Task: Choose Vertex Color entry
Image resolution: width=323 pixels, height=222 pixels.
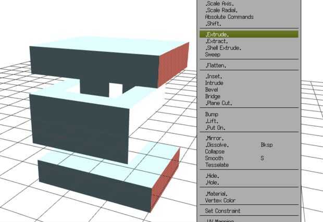Action: click(x=249, y=200)
